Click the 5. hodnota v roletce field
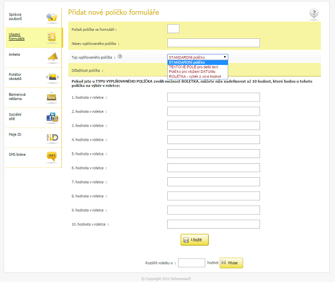Screen dimensions: 335x282 214,153
